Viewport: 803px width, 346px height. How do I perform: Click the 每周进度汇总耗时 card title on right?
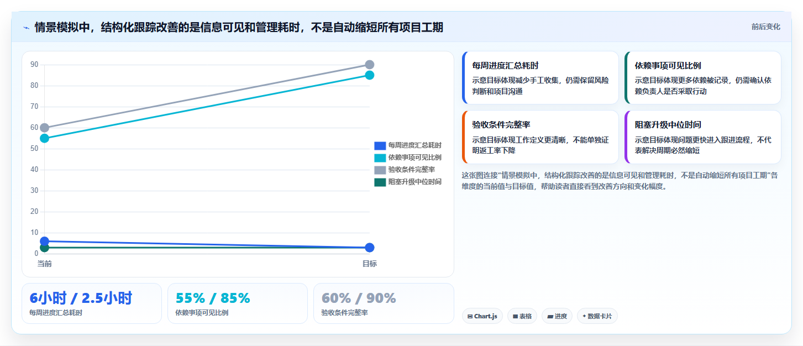point(505,65)
